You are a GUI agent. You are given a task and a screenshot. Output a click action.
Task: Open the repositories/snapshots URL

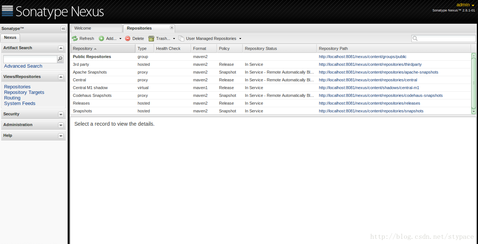tap(371, 111)
